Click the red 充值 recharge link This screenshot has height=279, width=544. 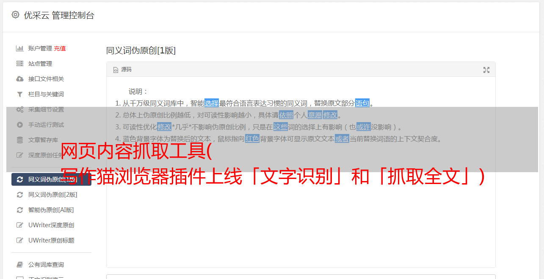coord(60,48)
